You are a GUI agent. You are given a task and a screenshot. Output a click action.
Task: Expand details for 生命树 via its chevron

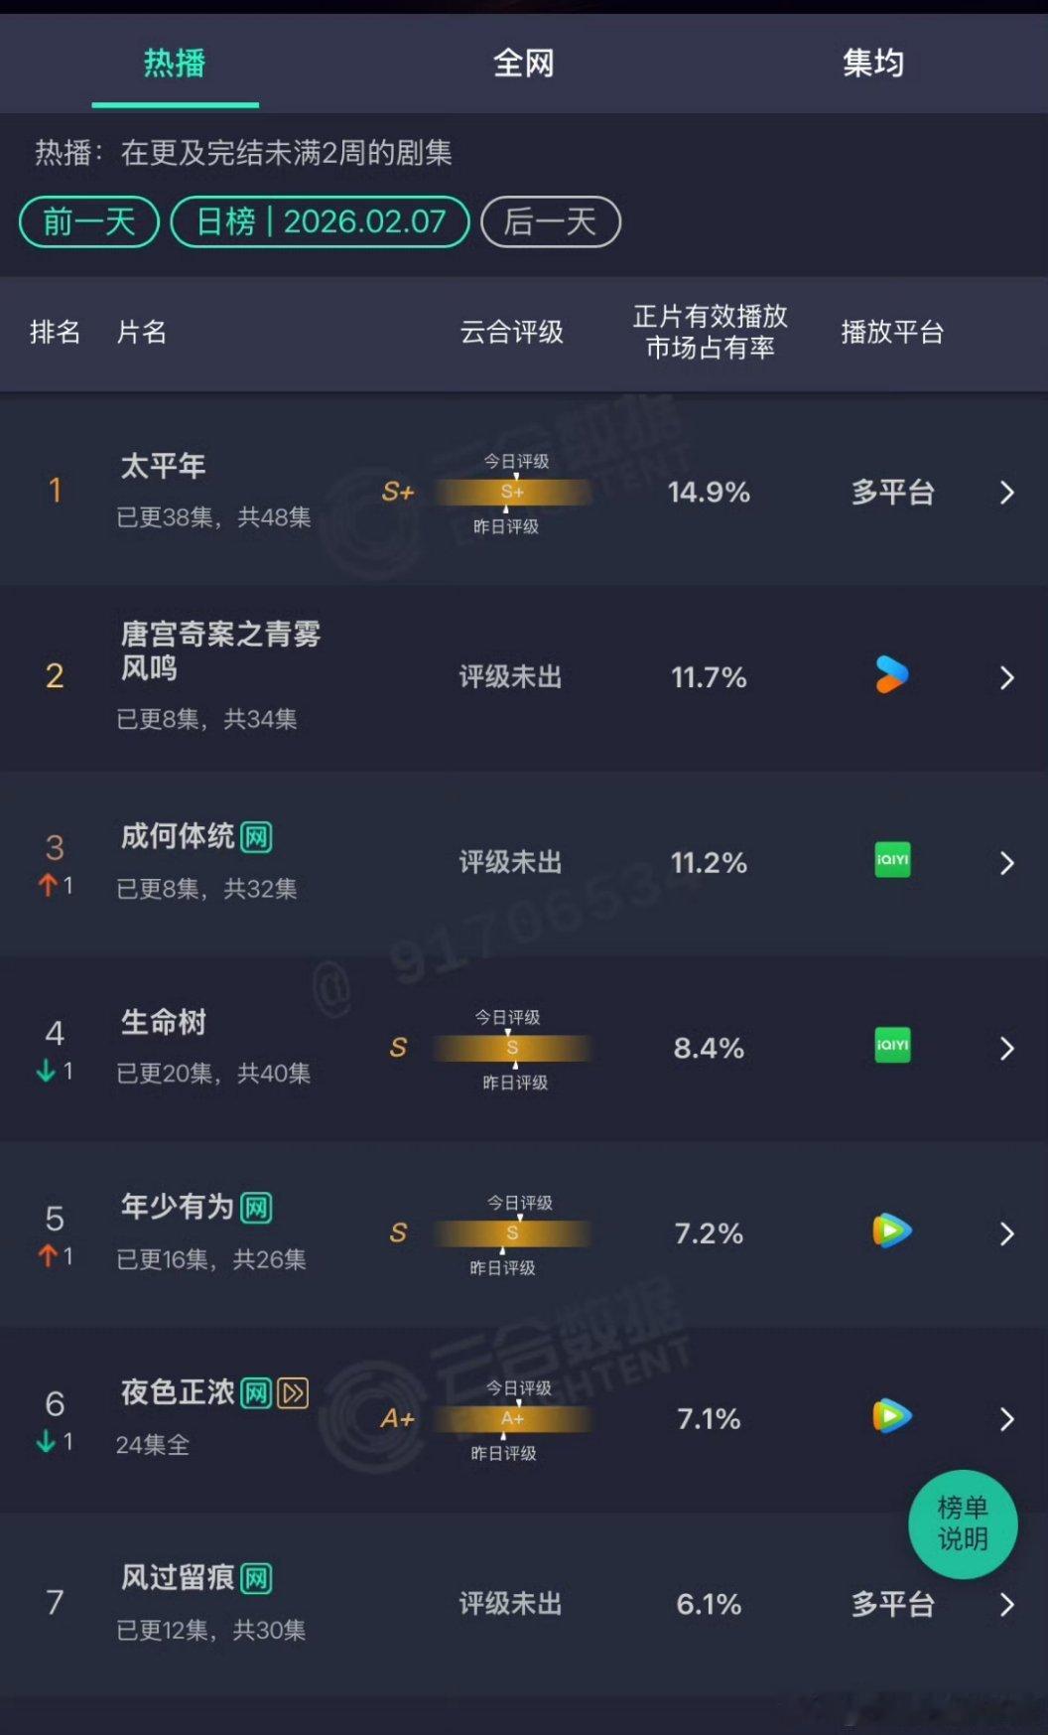(x=1007, y=1047)
